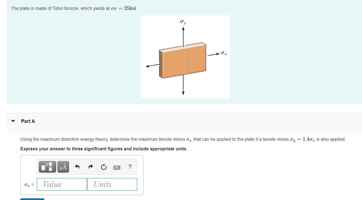Redo the last answer edit

(x=90, y=167)
